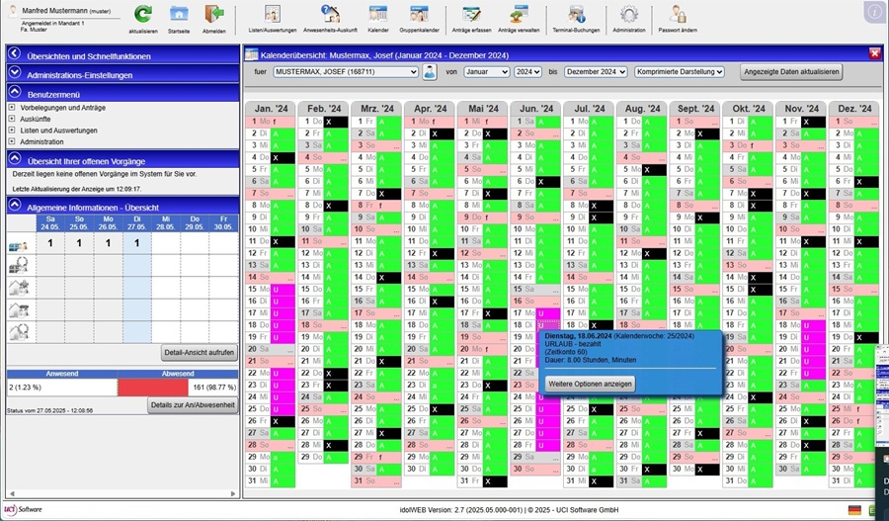Open Anwesenheits-Auskunft in the toolbar
The height and width of the screenshot is (521, 889).
tap(331, 14)
